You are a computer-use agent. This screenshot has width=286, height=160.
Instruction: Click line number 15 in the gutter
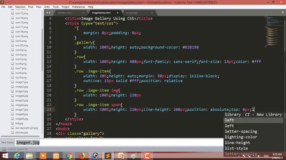coord(49,71)
